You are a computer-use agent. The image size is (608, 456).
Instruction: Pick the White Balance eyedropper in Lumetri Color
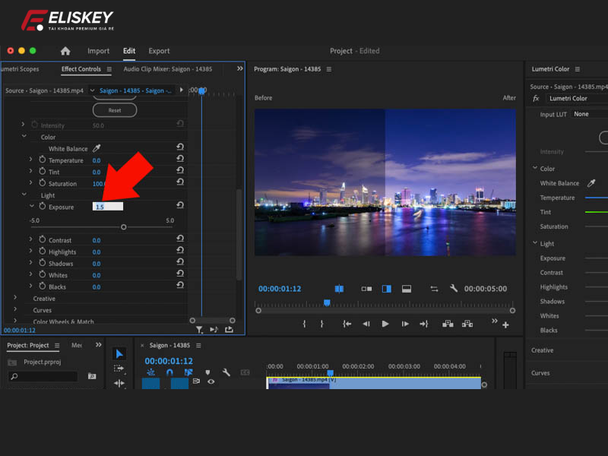[591, 182]
